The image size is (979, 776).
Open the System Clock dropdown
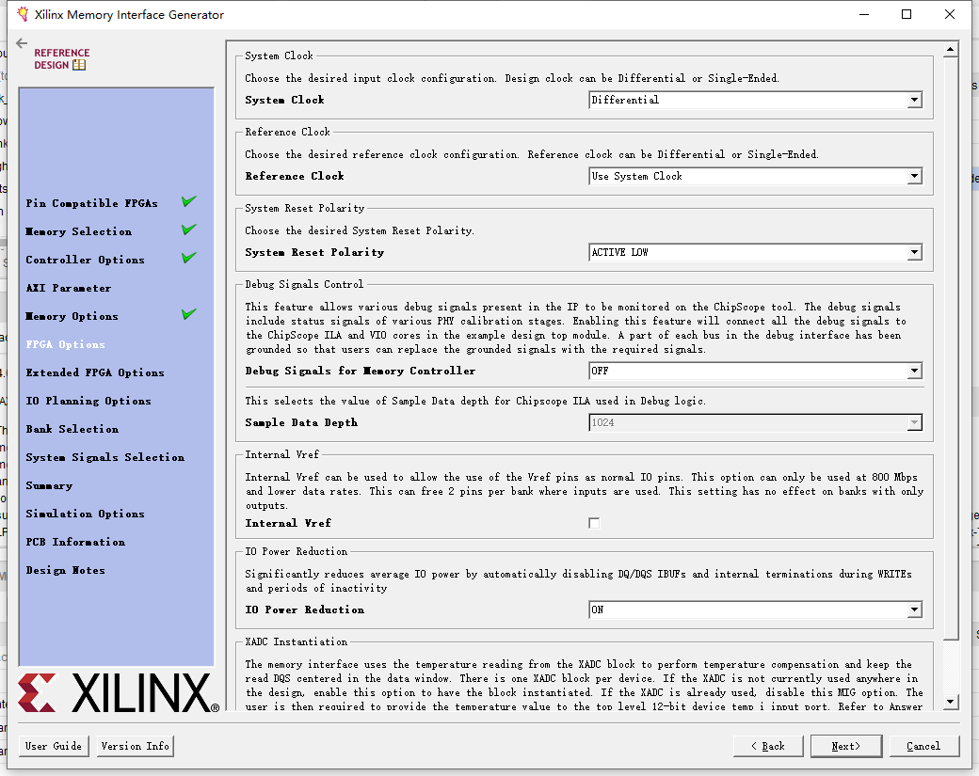[756, 100]
